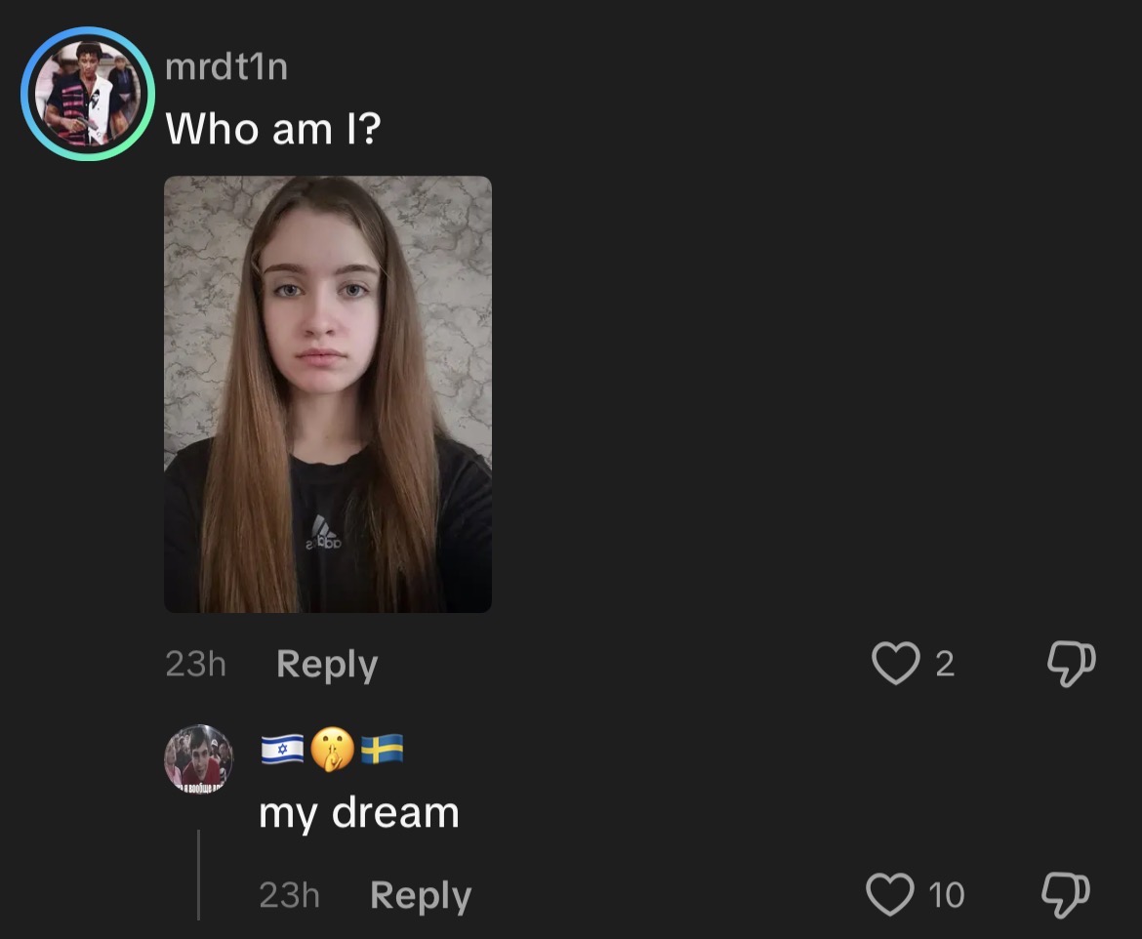
Task: Dislike the "my dream" reply
Action: click(x=1065, y=894)
